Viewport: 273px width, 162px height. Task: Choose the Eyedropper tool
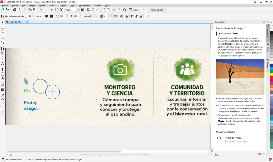tap(3, 95)
